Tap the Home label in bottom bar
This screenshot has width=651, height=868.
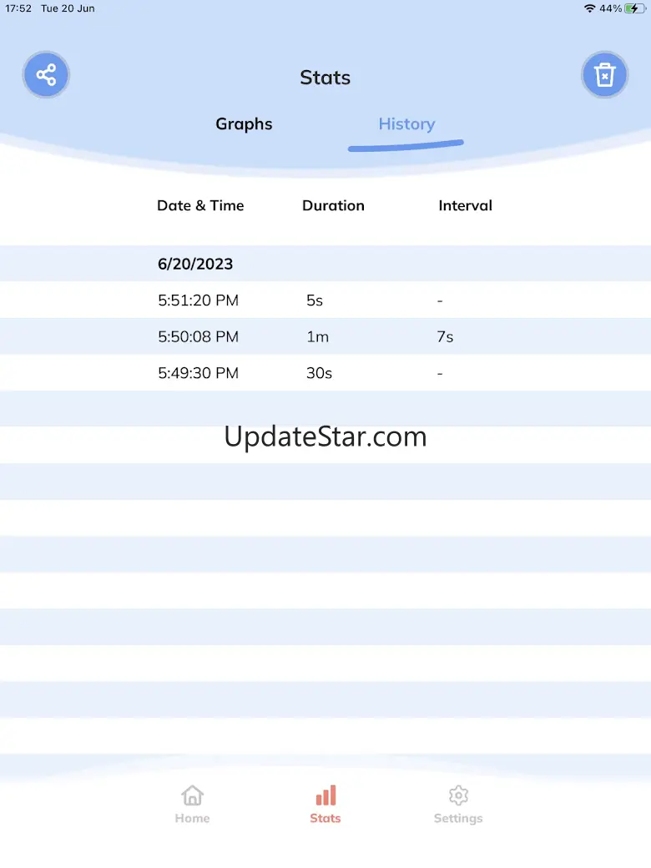(x=192, y=818)
